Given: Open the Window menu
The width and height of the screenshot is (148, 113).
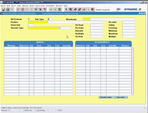Looking at the screenshot, I should pos(59,6).
